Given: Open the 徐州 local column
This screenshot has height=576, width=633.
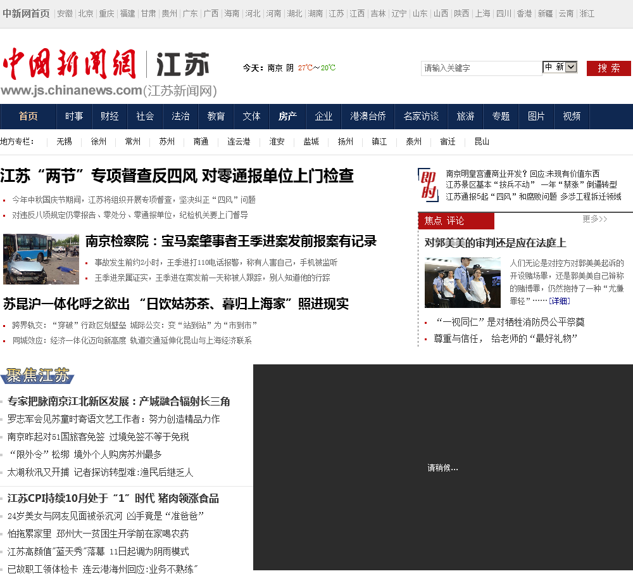Looking at the screenshot, I should (x=99, y=141).
